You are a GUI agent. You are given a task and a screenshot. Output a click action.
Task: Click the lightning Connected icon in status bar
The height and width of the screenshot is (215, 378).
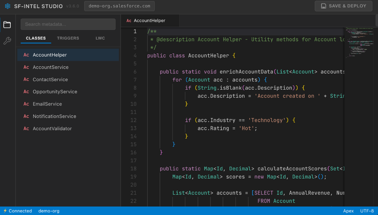pos(6,211)
